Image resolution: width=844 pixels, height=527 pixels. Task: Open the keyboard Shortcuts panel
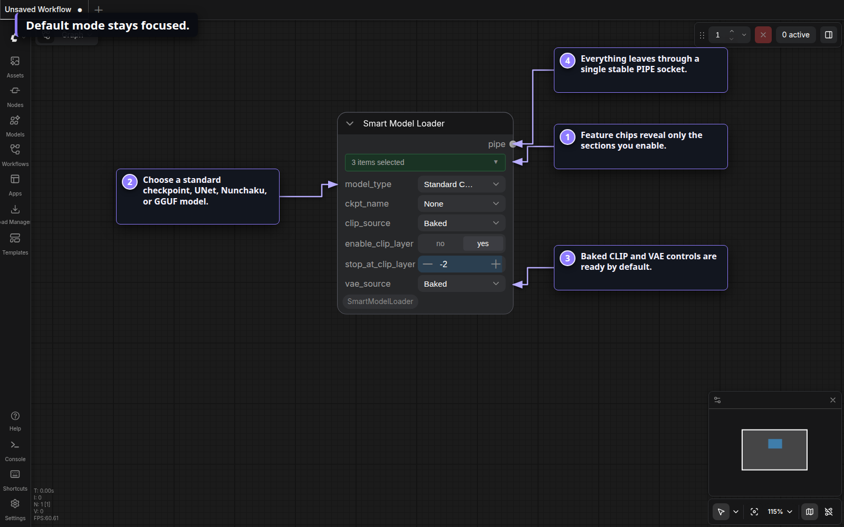15,480
